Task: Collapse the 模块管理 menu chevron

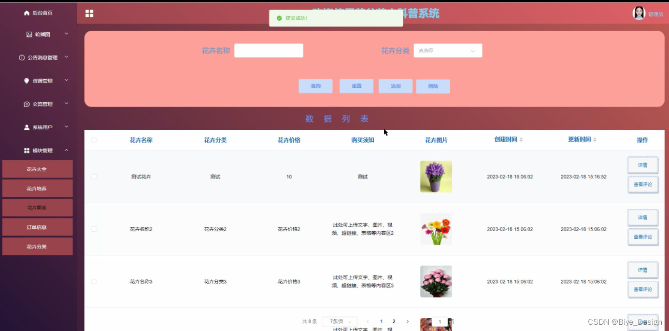Action: point(67,150)
